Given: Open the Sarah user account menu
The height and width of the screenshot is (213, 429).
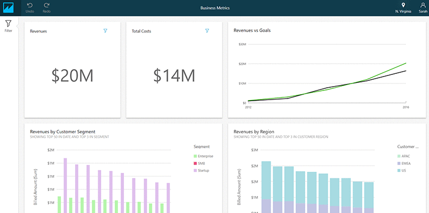Looking at the screenshot, I should [423, 8].
